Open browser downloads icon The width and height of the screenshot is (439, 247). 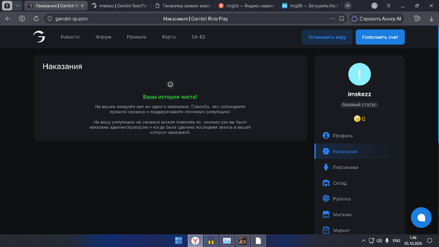[431, 18]
